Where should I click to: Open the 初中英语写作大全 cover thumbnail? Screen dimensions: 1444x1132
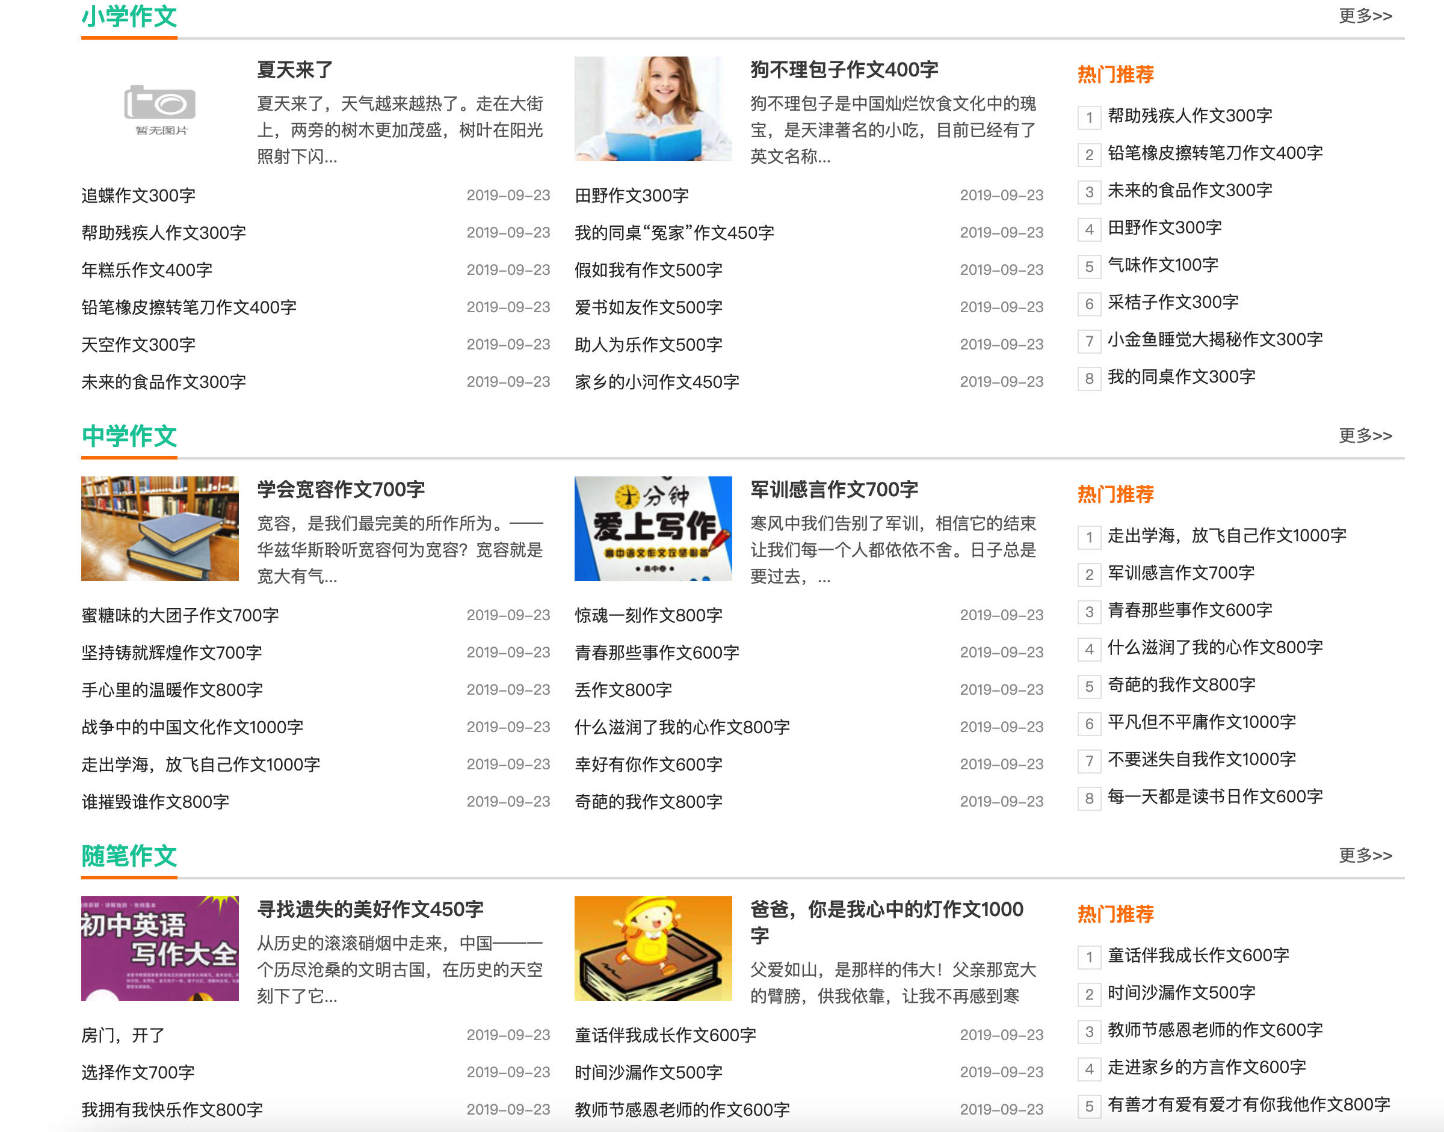(160, 948)
